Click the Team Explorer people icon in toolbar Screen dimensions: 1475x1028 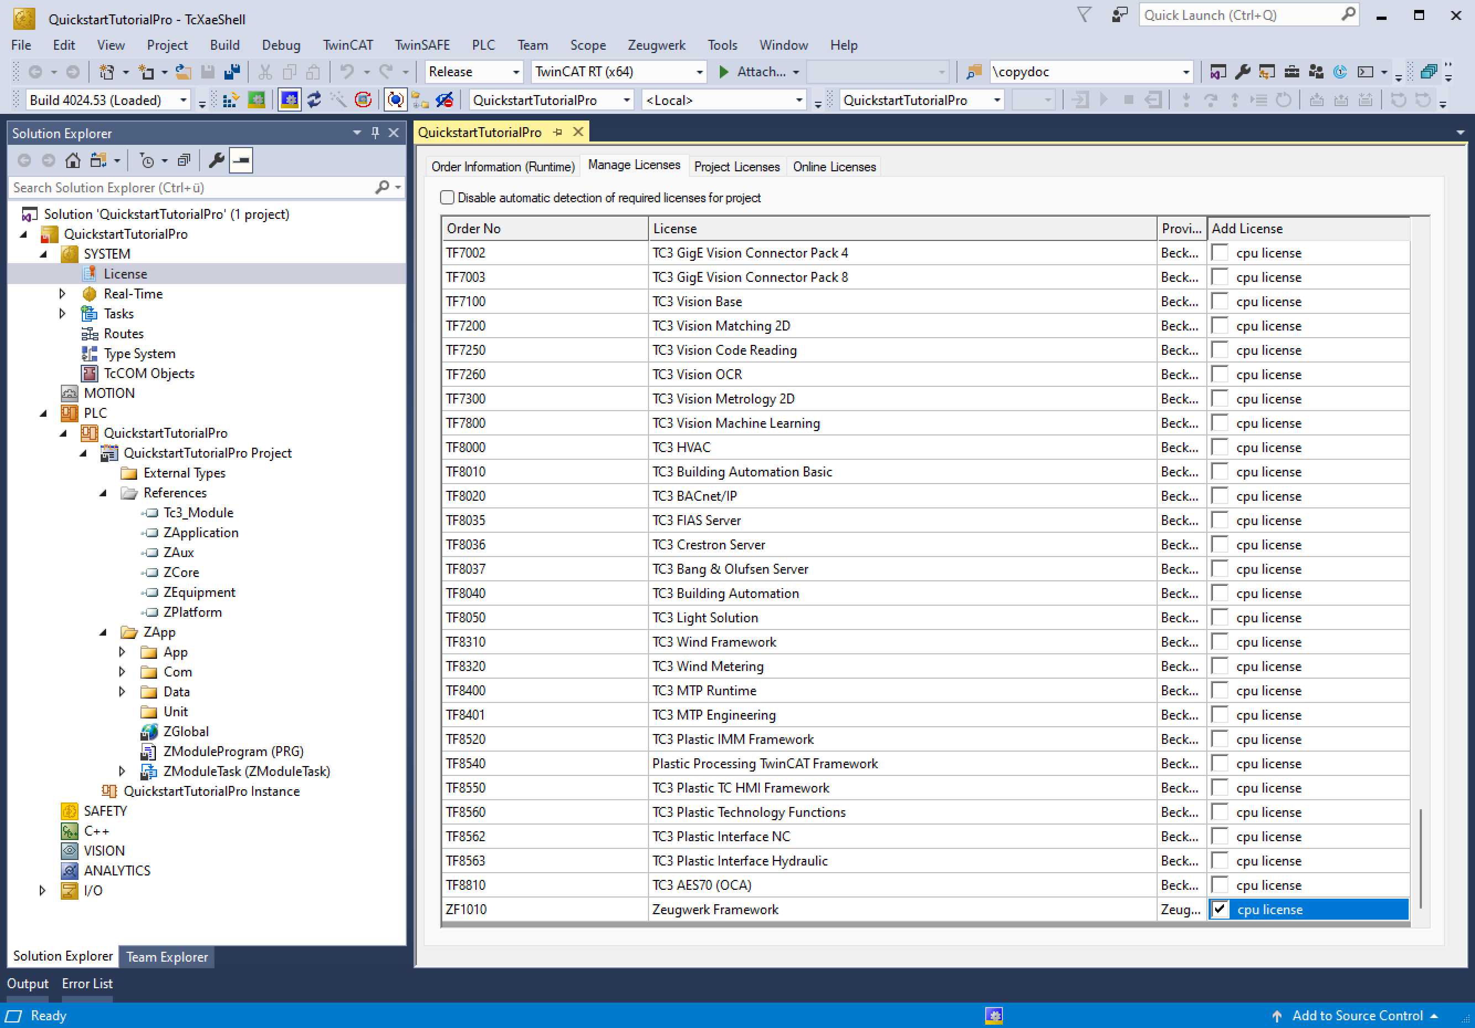[1316, 72]
